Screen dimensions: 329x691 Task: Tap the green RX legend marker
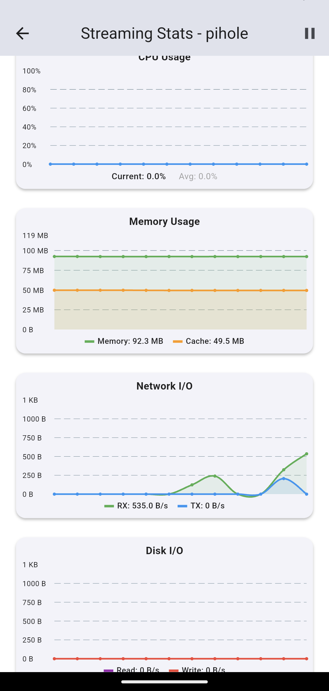pyautogui.click(x=109, y=505)
